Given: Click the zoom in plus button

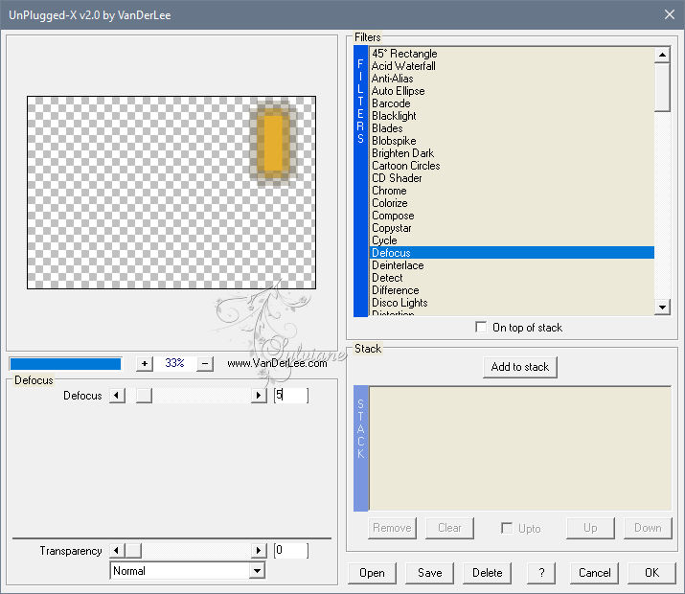Looking at the screenshot, I should [144, 363].
